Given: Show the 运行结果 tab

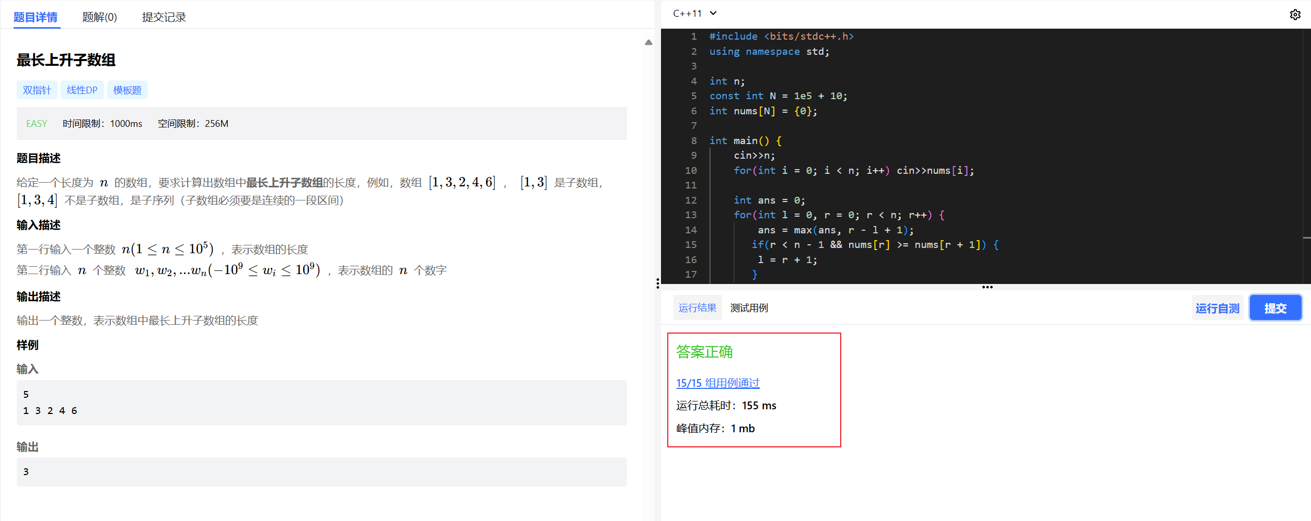Looking at the screenshot, I should (697, 308).
